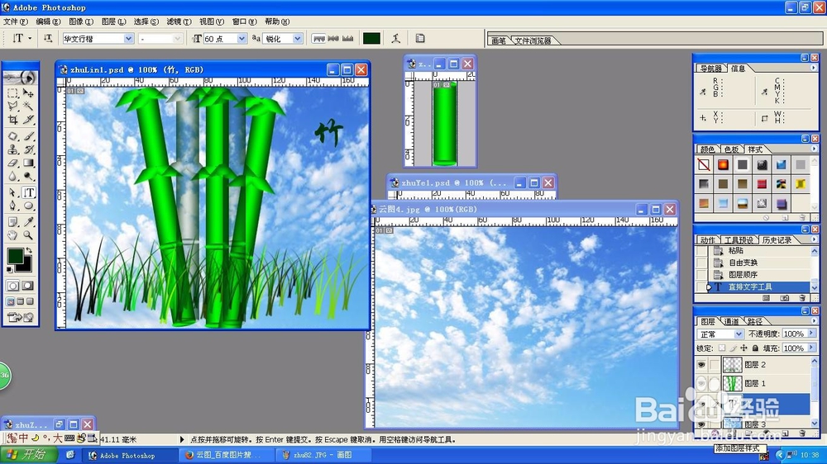Open the 文件 menu

(x=15, y=21)
